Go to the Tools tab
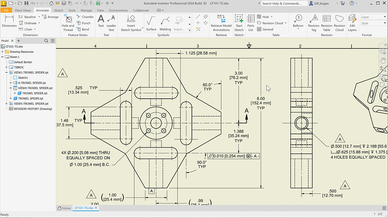The height and width of the screenshot is (218, 388). [x=72, y=10]
